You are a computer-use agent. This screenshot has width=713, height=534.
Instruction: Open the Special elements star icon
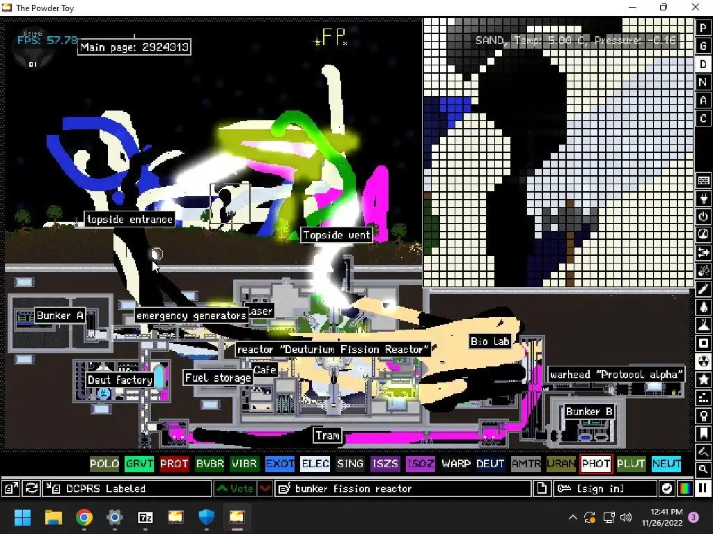(x=703, y=379)
